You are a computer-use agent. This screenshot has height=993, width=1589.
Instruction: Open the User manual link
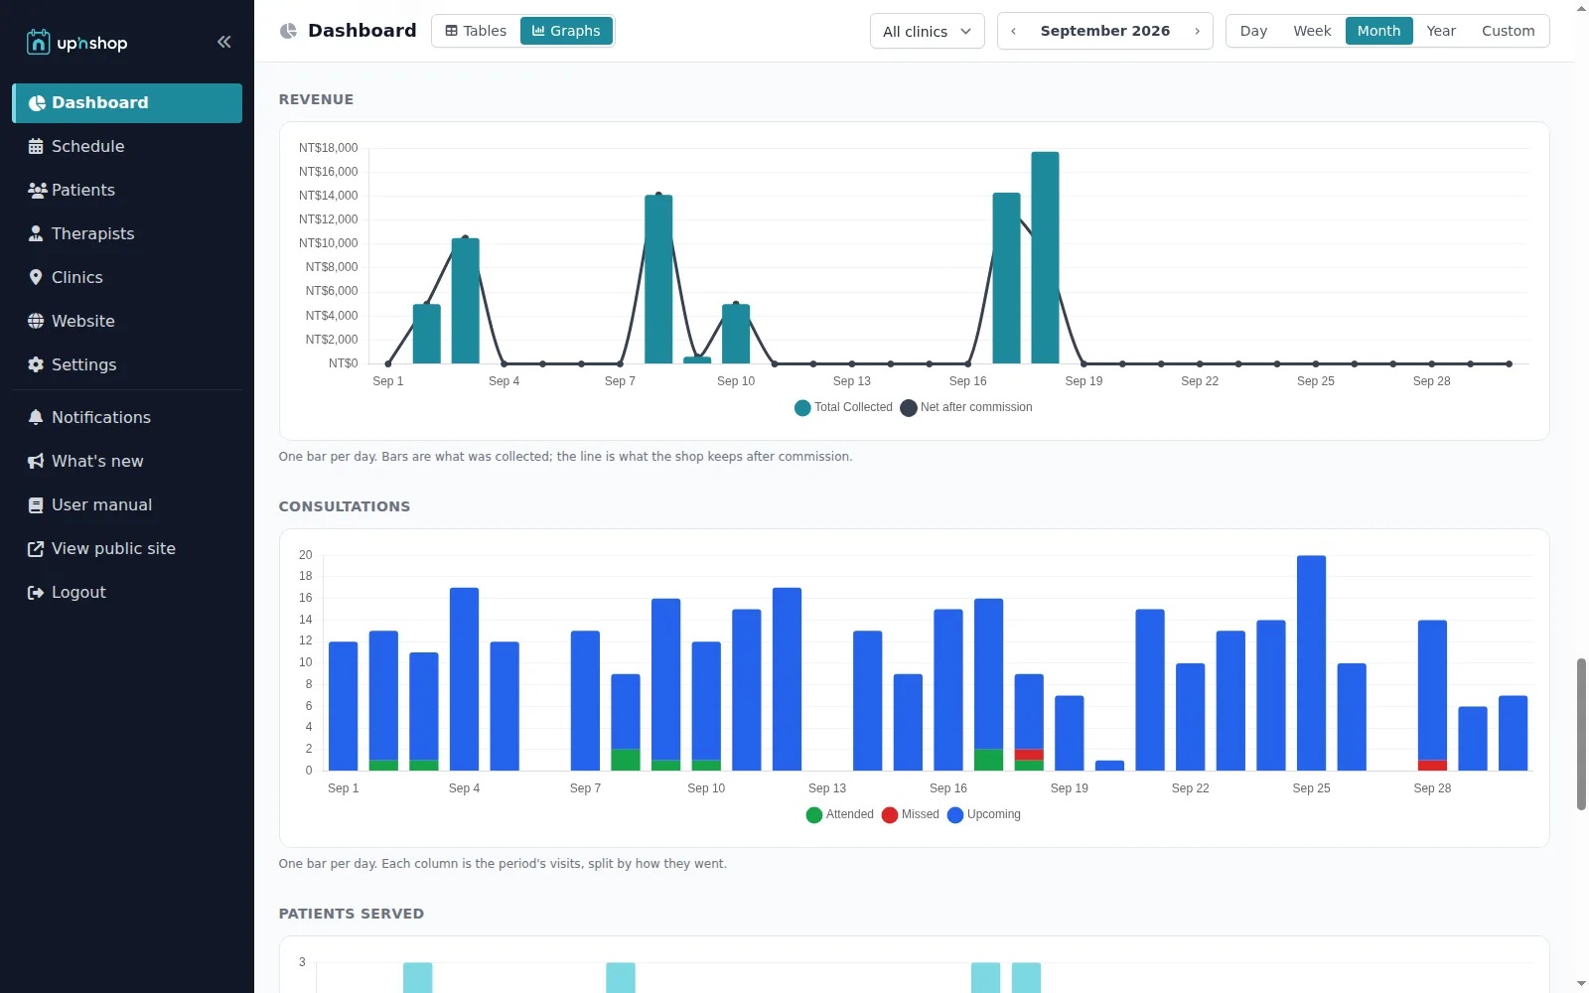coord(127,504)
